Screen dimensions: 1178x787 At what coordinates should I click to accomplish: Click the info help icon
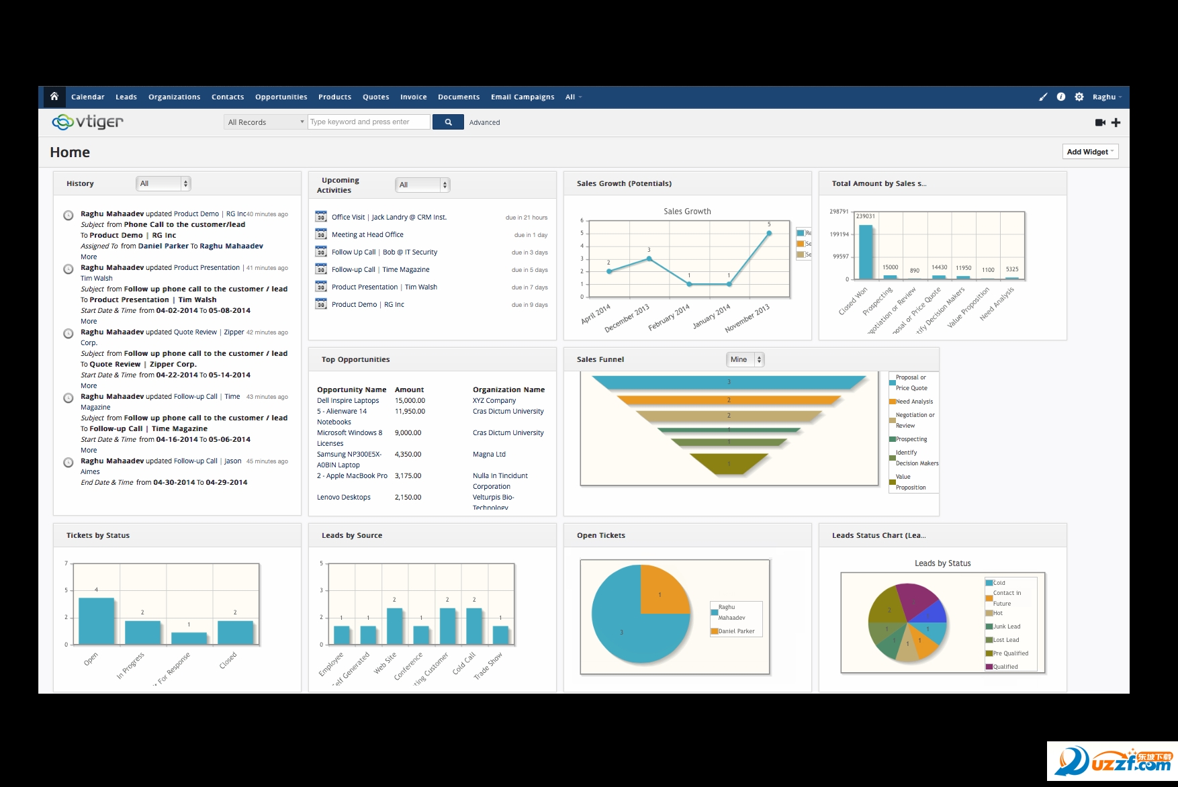click(1061, 97)
